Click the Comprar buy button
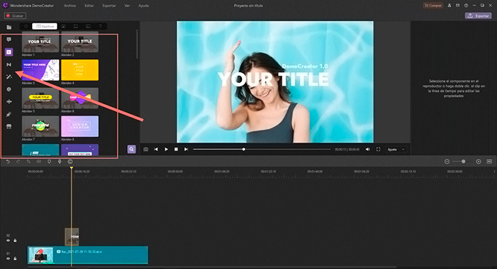Viewport: 497px width, 269px height. click(433, 6)
